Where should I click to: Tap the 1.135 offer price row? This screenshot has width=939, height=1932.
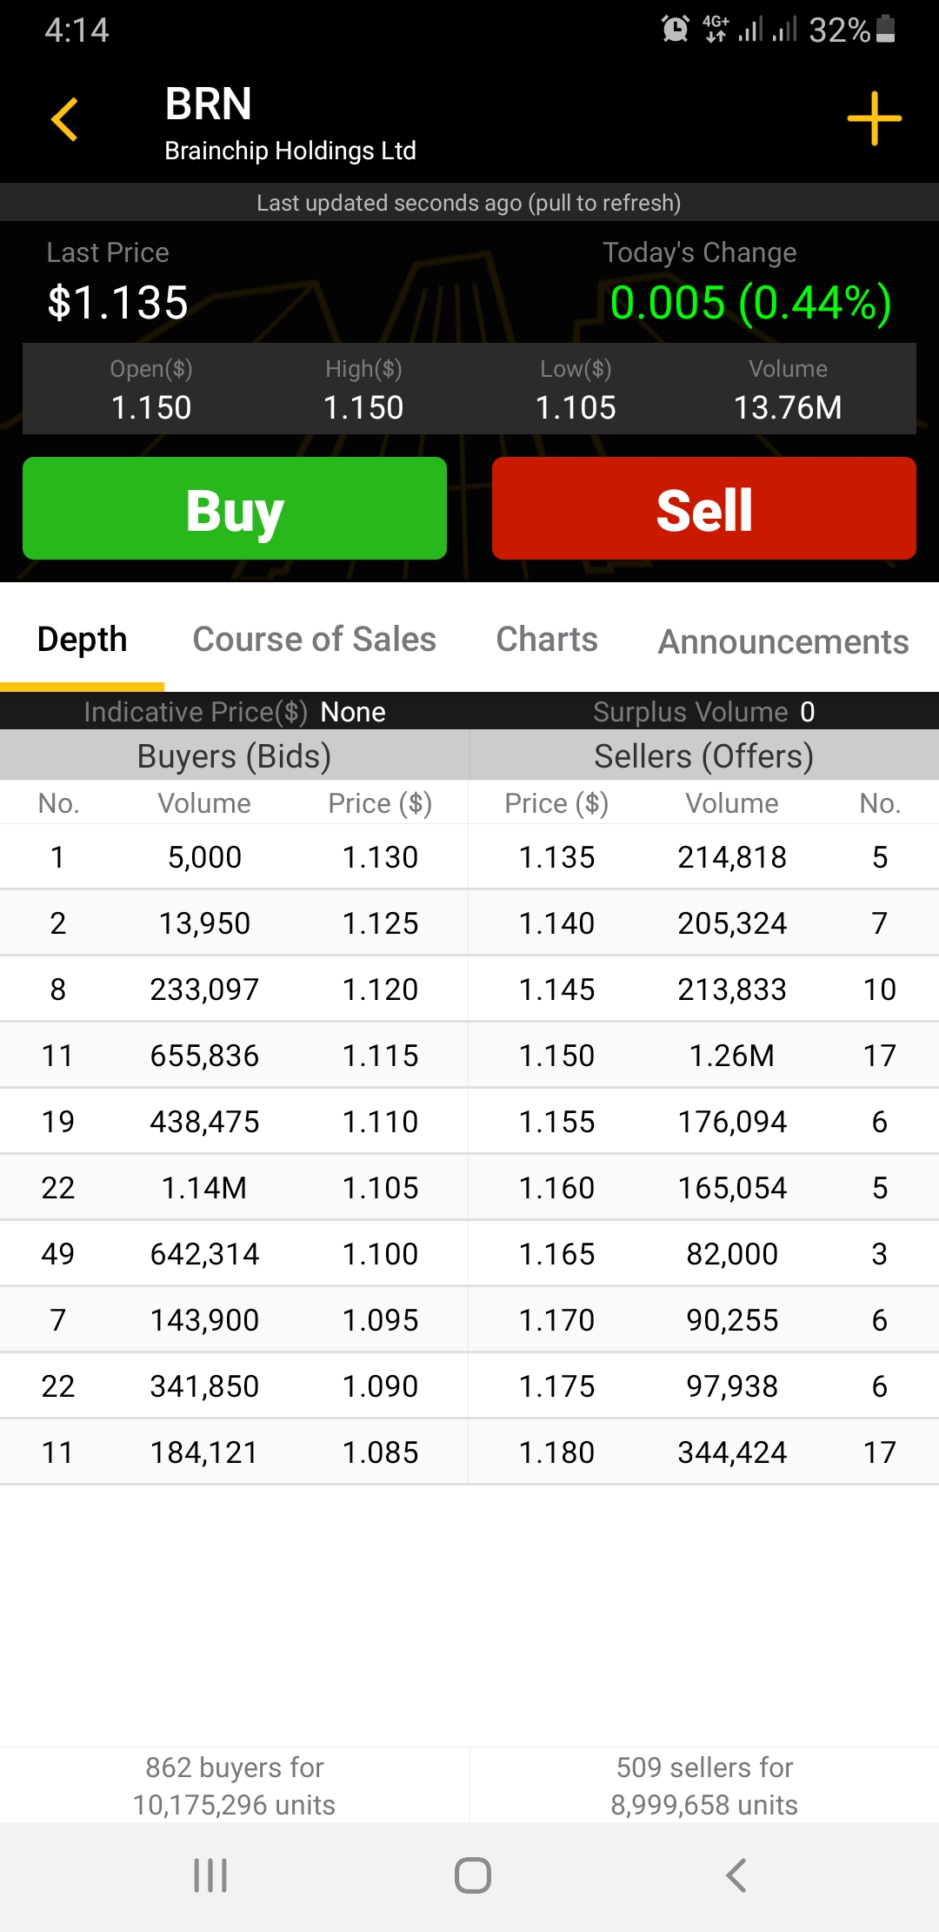556,857
